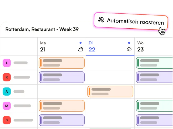Select the pink L employee avatar
This screenshot has width=173, height=129.
point(7,63)
